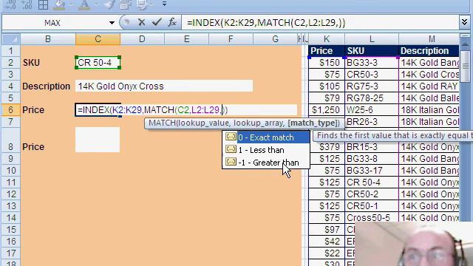Click Description header in column M
473x266 pixels.
pyautogui.click(x=429, y=51)
